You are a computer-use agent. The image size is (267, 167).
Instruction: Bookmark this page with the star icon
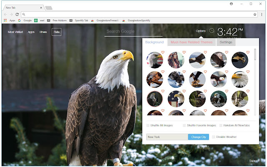pos(255,15)
